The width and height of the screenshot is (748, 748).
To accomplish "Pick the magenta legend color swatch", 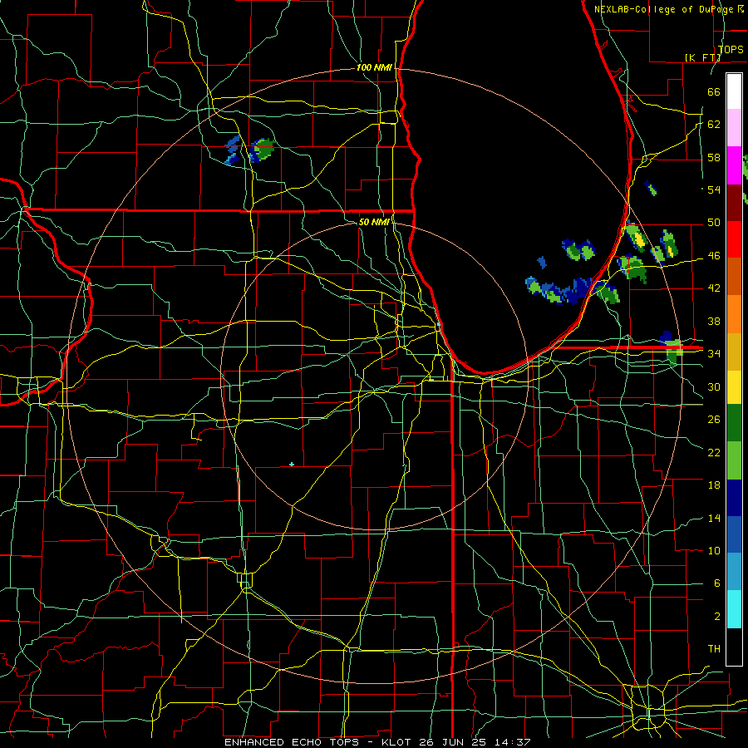I will coord(734,165).
